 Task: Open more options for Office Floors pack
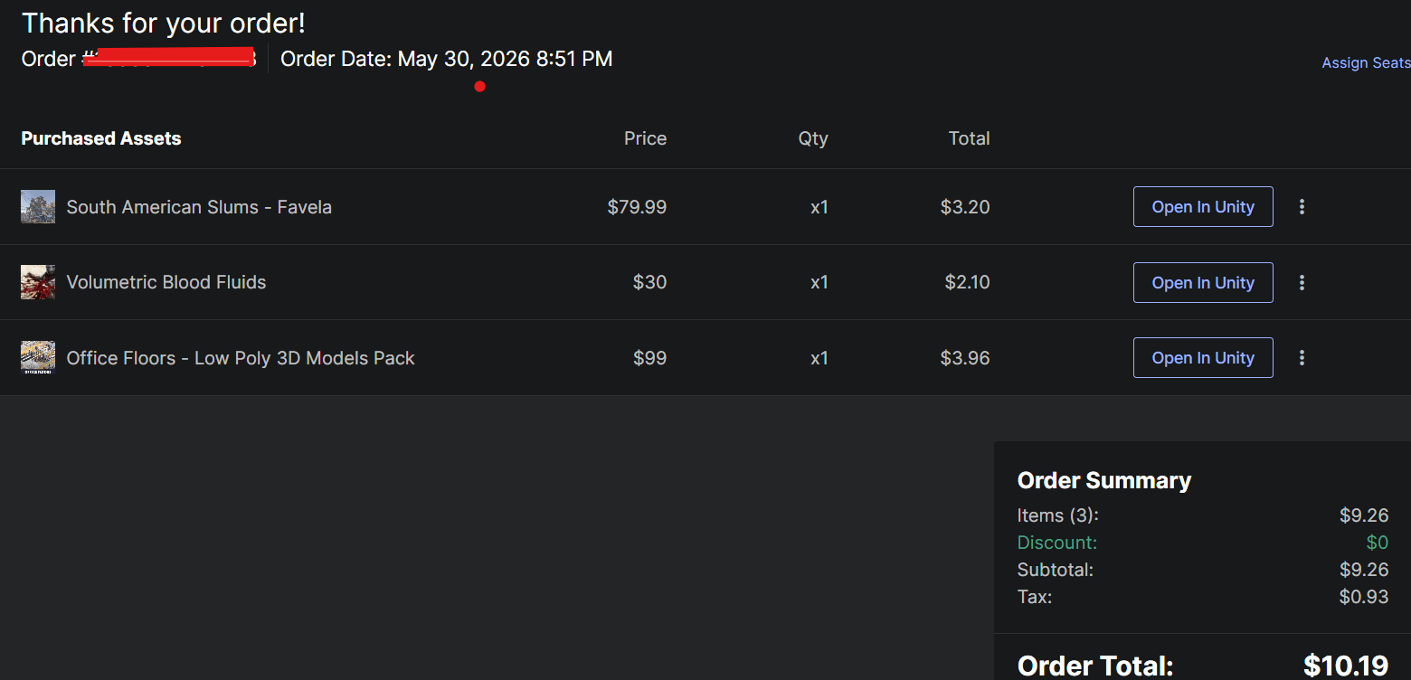(x=1302, y=358)
